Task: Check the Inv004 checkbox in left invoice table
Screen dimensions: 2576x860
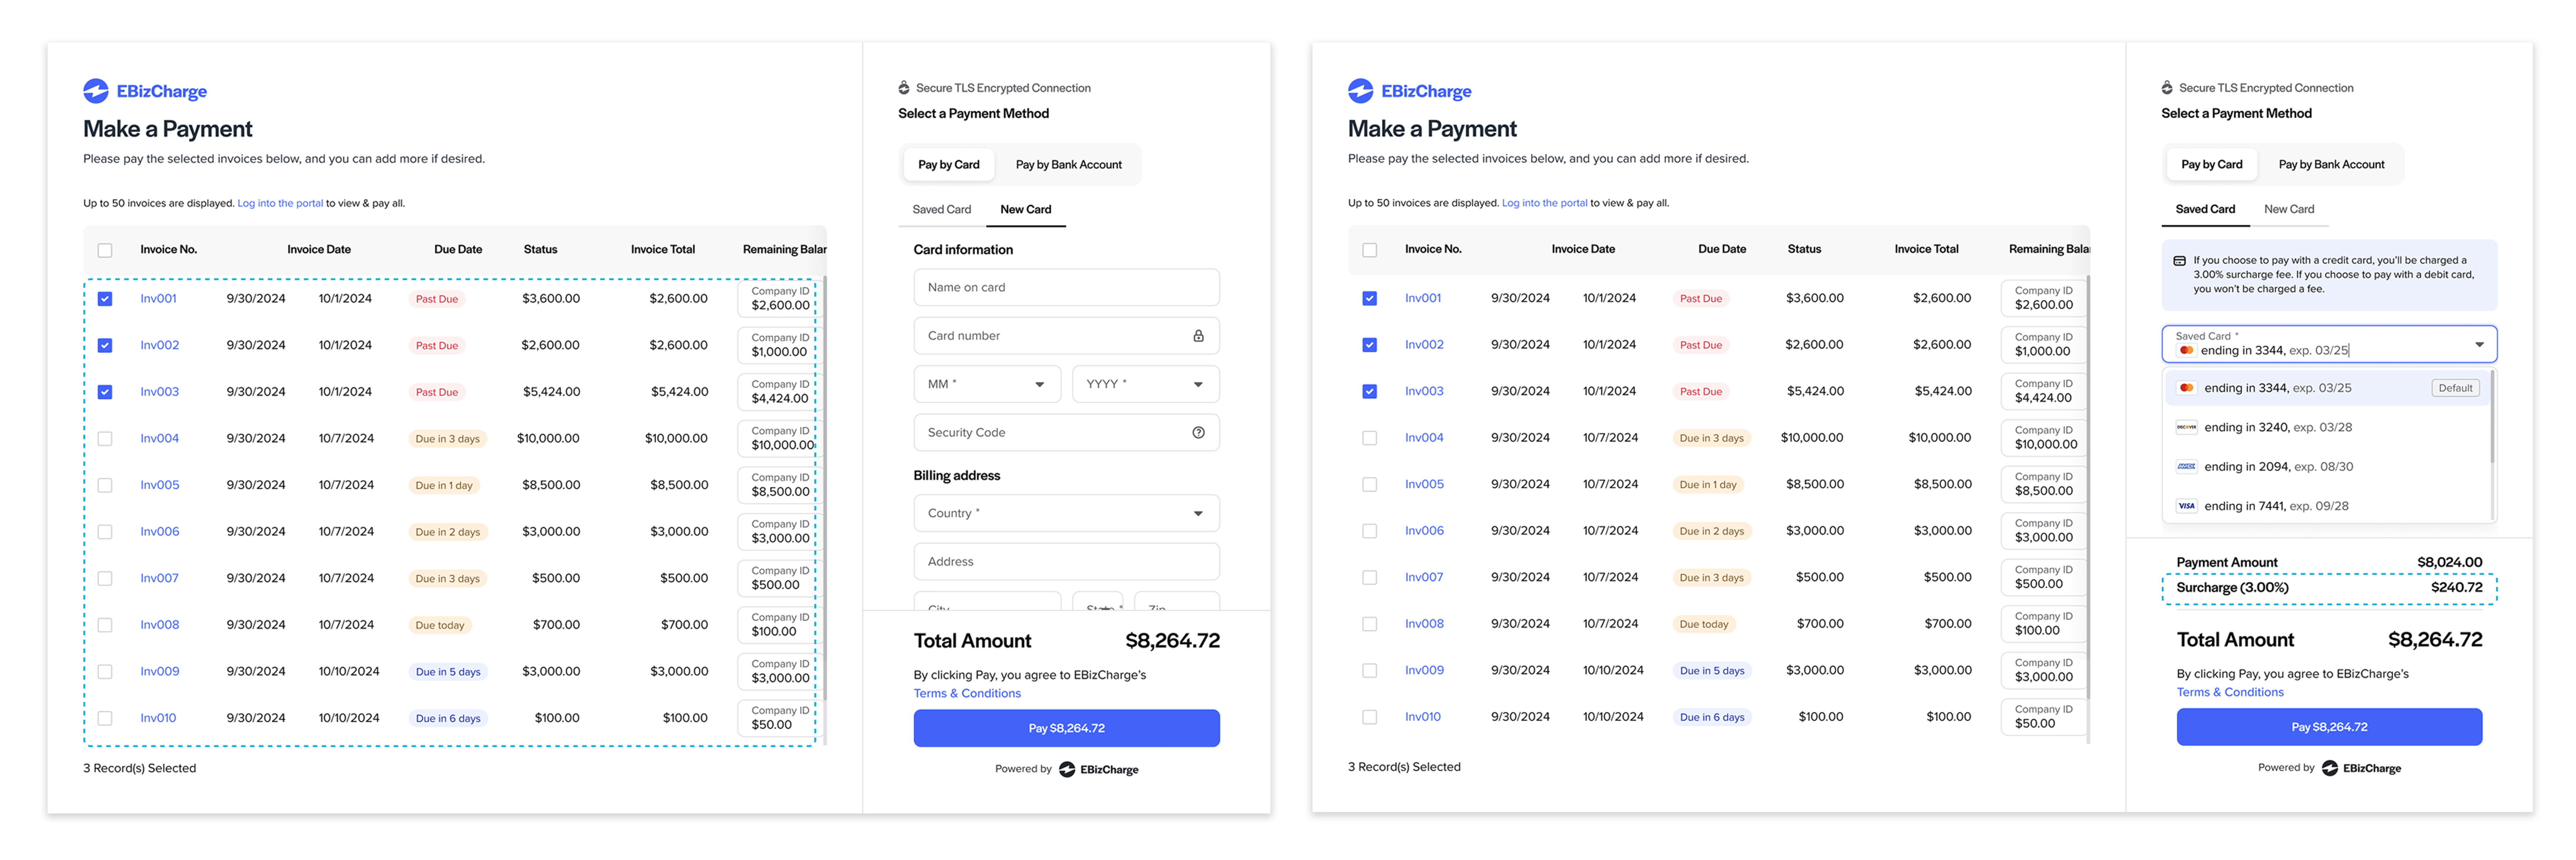Action: click(x=105, y=439)
